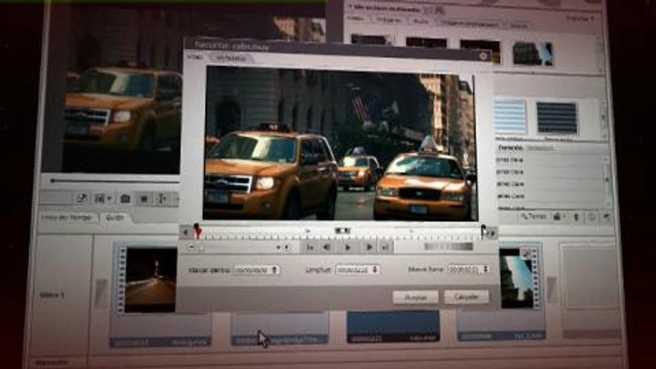Jump to the clip start in the trim dialog
656x369 pixels.
[x=310, y=247]
